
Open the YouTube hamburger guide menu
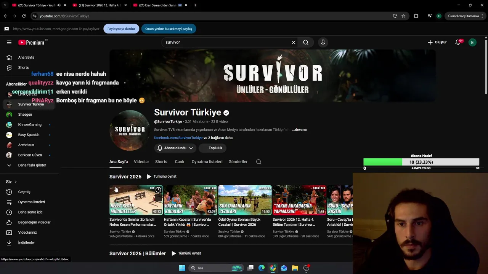pyautogui.click(x=9, y=42)
